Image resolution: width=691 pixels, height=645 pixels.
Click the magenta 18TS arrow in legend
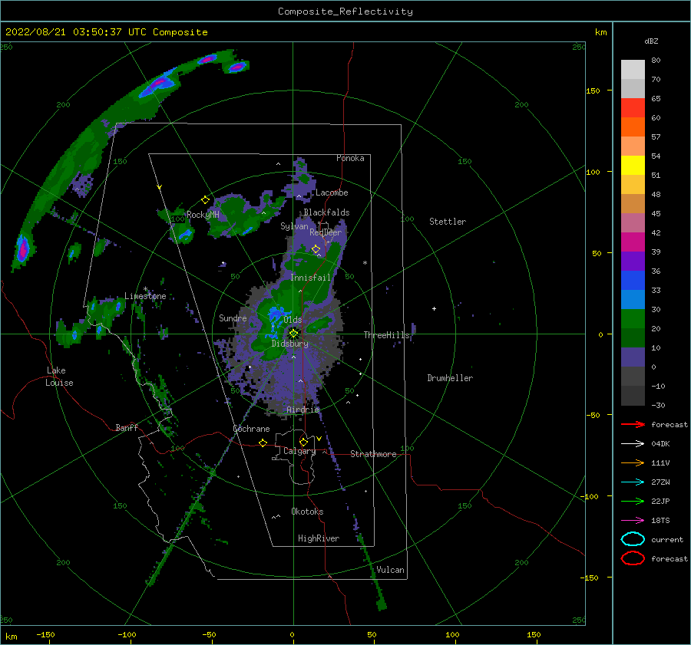click(633, 521)
